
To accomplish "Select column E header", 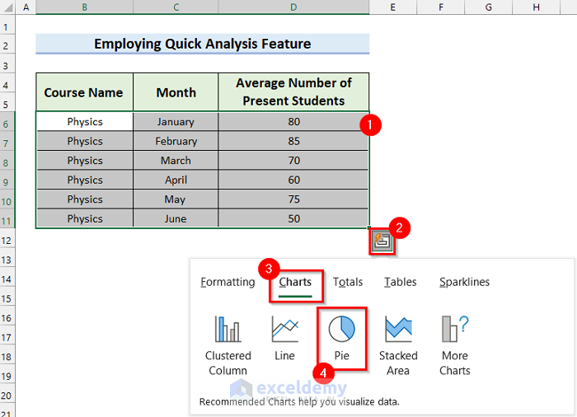I will [x=392, y=7].
